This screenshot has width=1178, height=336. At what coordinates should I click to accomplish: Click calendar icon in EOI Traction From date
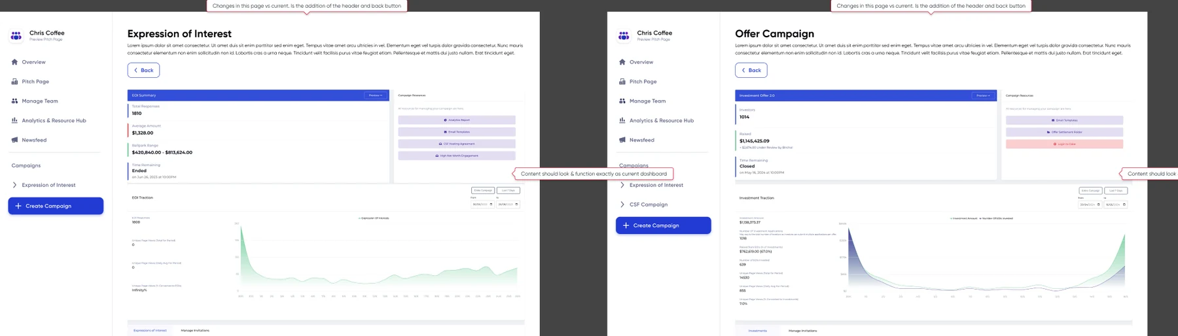pyautogui.click(x=491, y=205)
